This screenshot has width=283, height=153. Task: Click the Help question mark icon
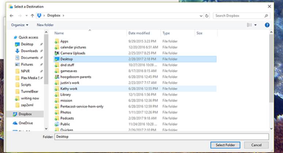pyautogui.click(x=267, y=25)
